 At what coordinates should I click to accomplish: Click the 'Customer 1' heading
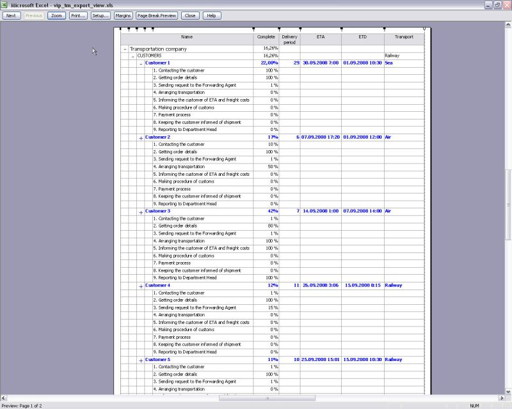[x=157, y=63]
